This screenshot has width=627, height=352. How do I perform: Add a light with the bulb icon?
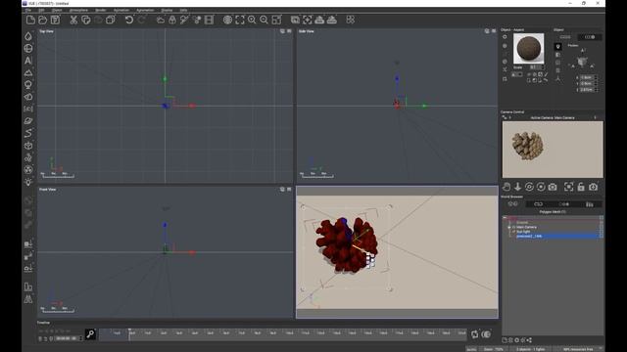28,182
